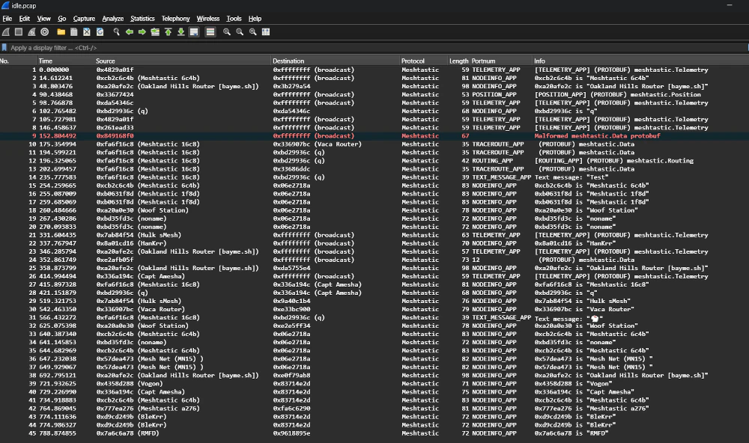Reset text to normal size
Viewport: 749px width, 443px height.
pos(252,32)
